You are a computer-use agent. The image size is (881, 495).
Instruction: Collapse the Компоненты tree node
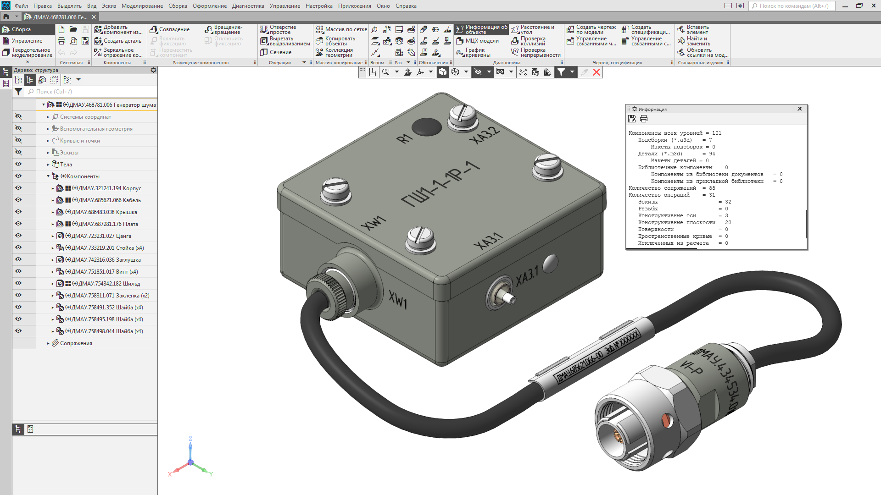[x=48, y=176]
